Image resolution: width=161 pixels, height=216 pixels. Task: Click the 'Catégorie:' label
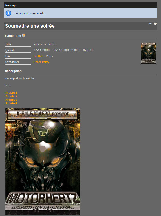(12, 62)
